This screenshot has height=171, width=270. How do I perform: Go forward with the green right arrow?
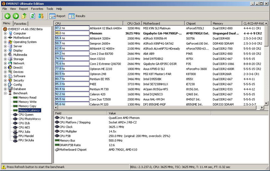click(16, 16)
